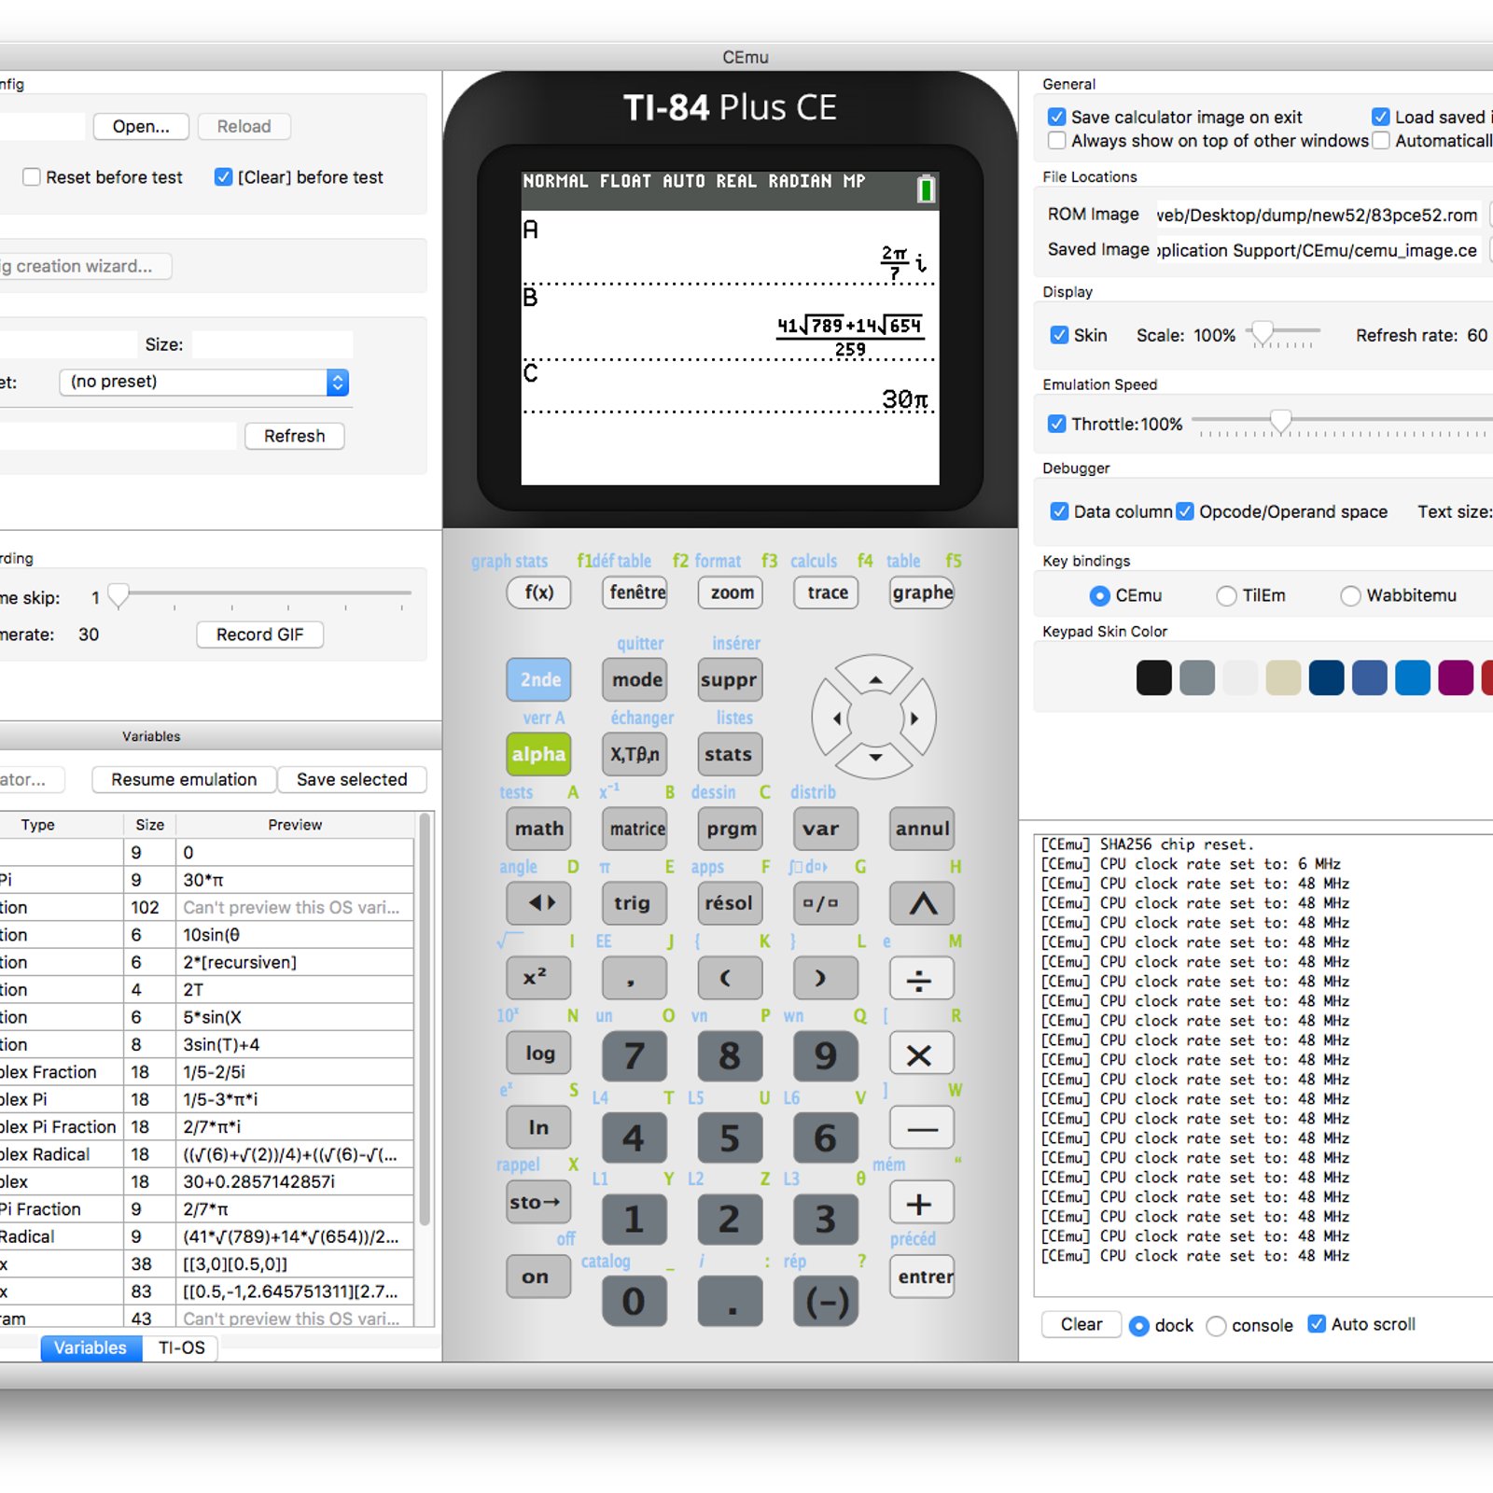Toggle the Skin checkbox
This screenshot has height=1493, width=1493.
(1059, 335)
